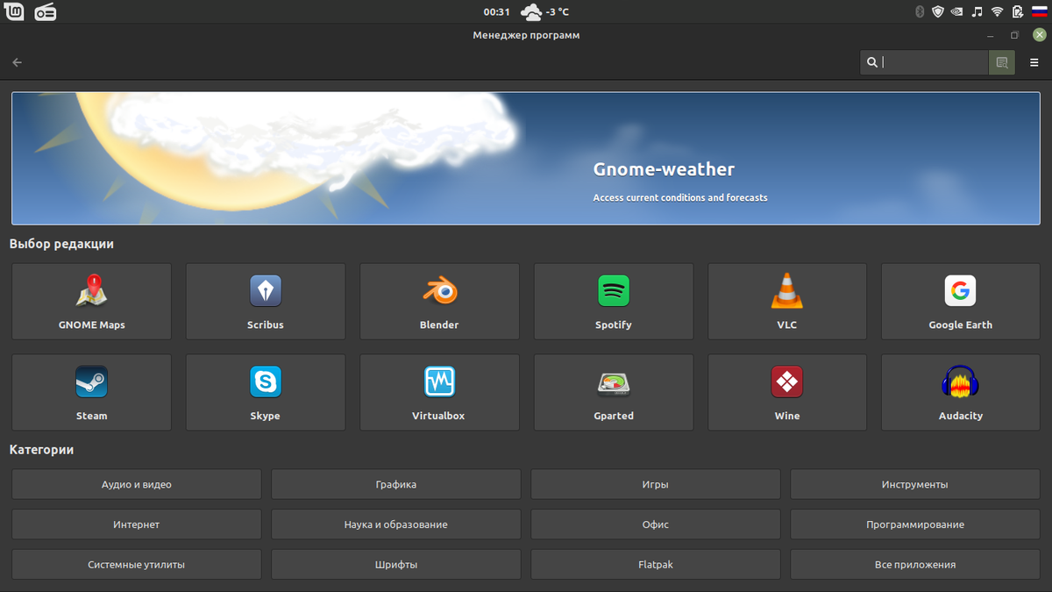Open the shield update manager icon
The width and height of the screenshot is (1052, 592).
point(938,11)
